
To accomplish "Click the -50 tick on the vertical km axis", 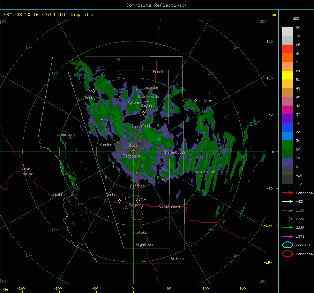I will [x=270, y=188].
